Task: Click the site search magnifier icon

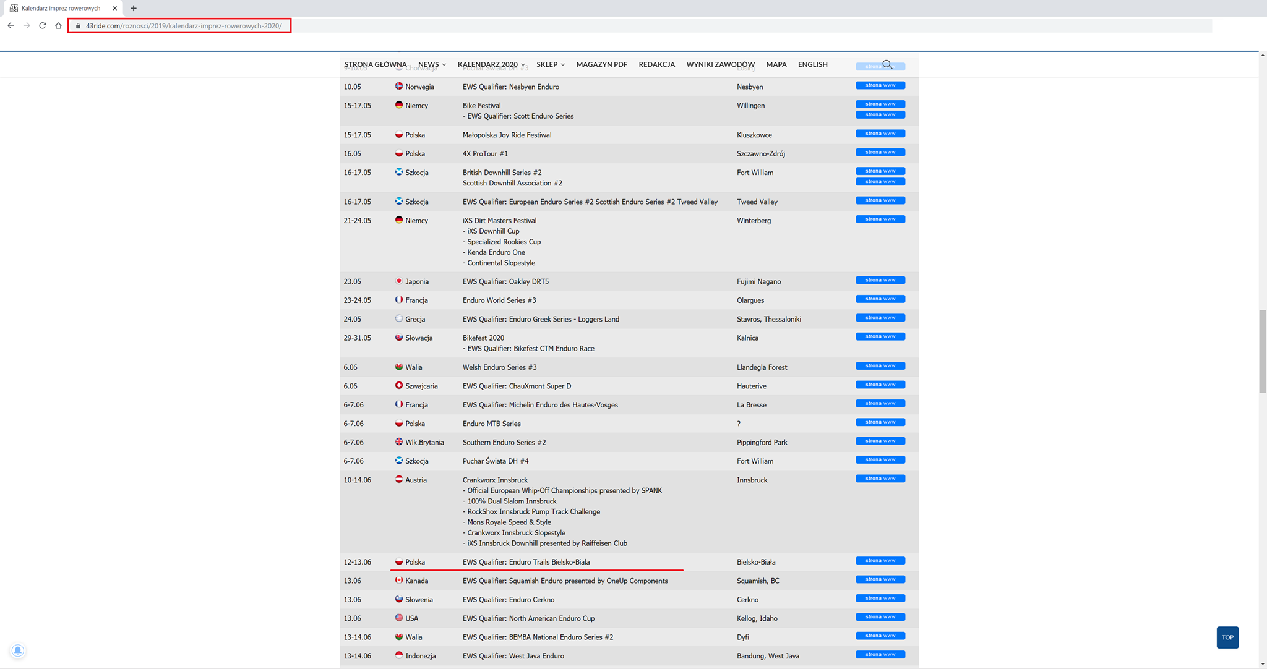Action: click(888, 64)
